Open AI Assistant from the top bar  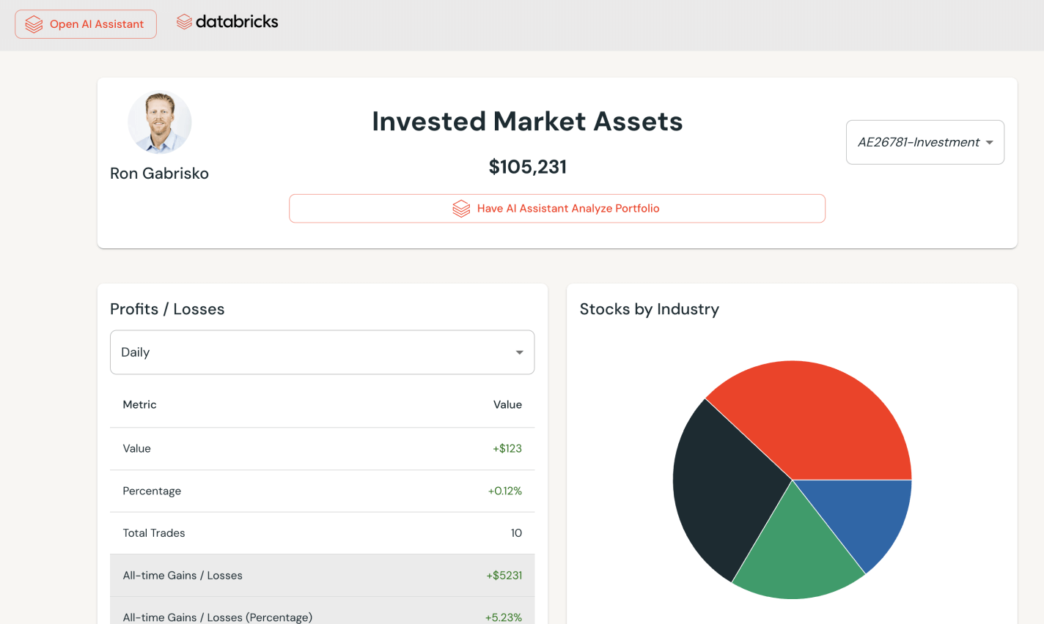tap(86, 24)
